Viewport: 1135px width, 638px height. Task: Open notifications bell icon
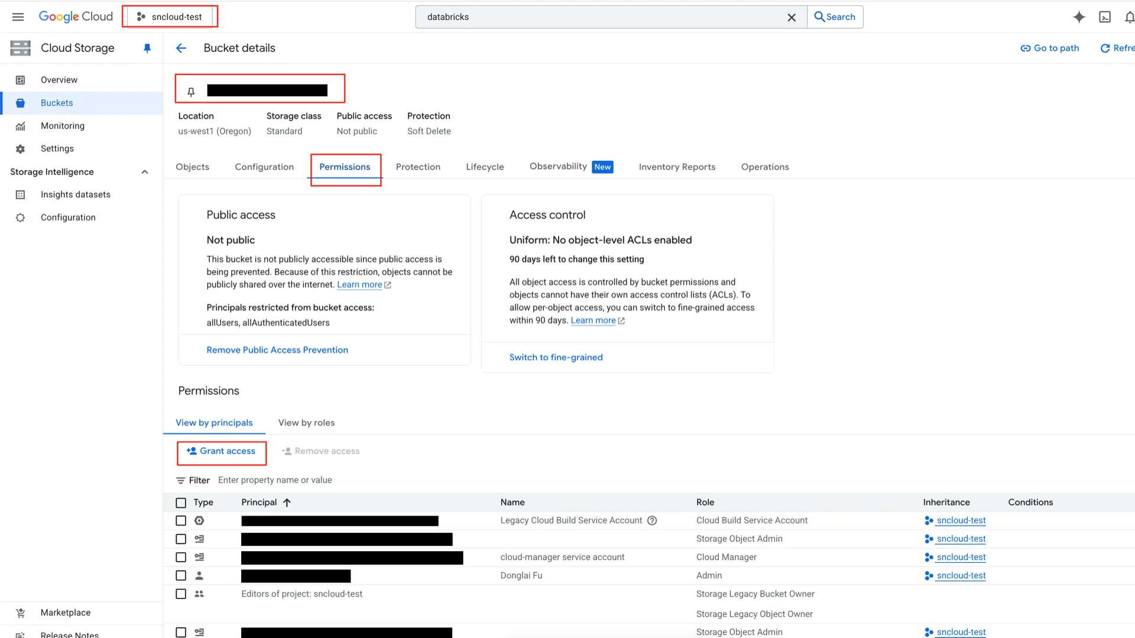click(x=1129, y=17)
